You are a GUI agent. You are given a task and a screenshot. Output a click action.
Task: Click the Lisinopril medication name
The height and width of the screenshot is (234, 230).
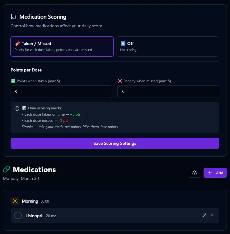[34, 216]
